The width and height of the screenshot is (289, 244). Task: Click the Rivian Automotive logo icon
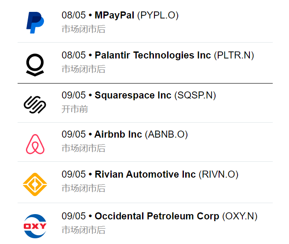coord(35,184)
